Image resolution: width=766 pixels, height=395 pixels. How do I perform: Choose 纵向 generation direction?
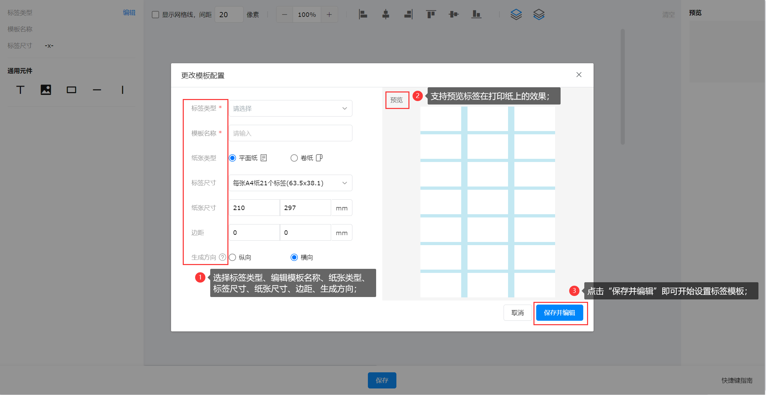[x=233, y=257]
